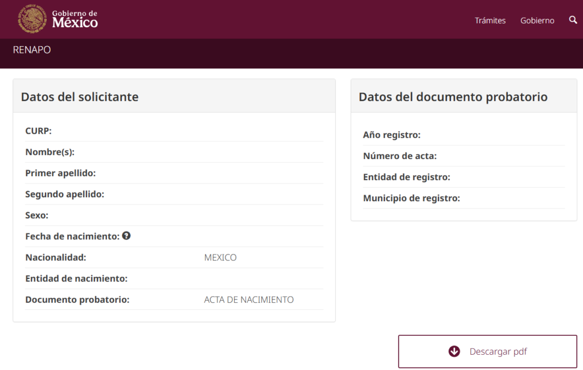583x370 pixels.
Task: Select the Datos del solicitante panel header
Action: (80, 97)
